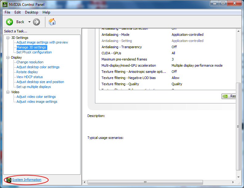This screenshot has width=244, height=188.
Task: Click the System Information green icon
Action: [x=9, y=180]
